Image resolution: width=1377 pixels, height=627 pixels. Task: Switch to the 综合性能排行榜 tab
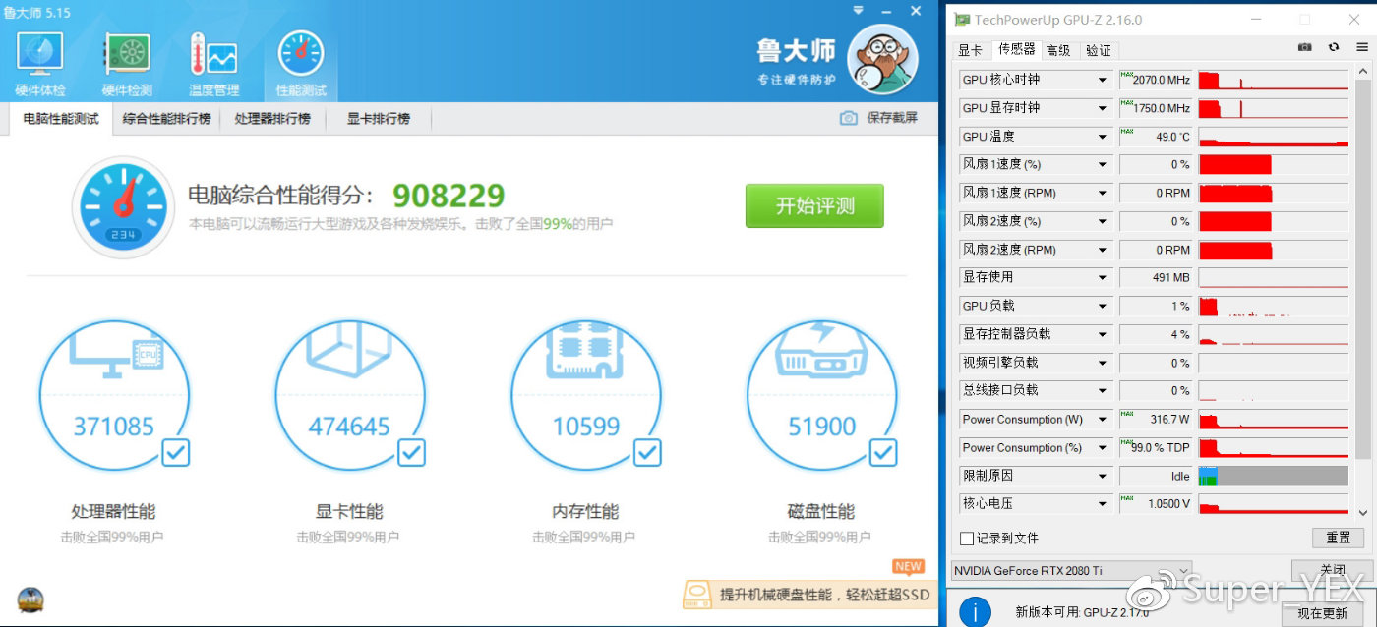167,119
